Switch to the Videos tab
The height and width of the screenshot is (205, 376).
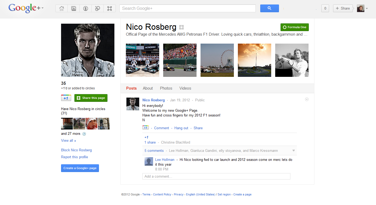pos(185,88)
